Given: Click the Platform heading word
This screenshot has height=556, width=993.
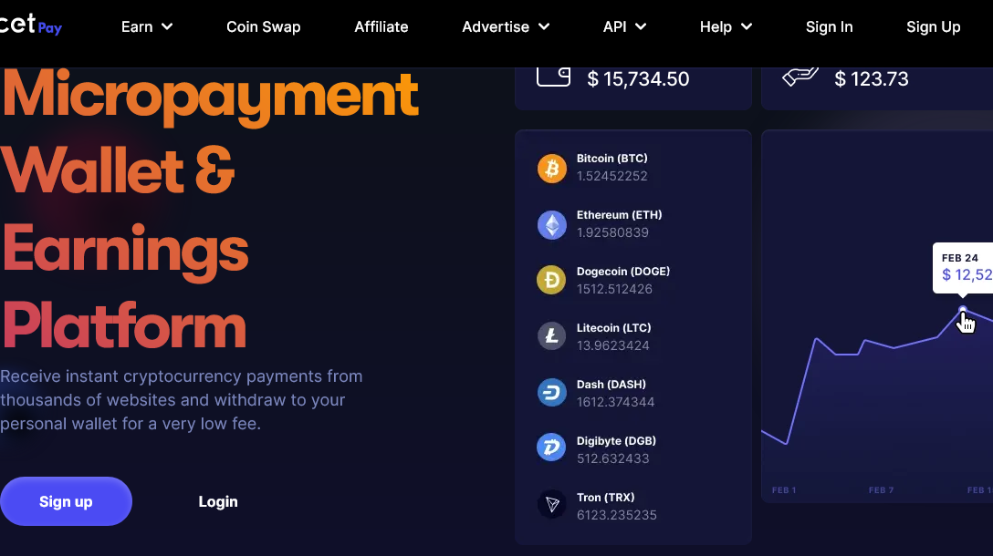Looking at the screenshot, I should [124, 326].
